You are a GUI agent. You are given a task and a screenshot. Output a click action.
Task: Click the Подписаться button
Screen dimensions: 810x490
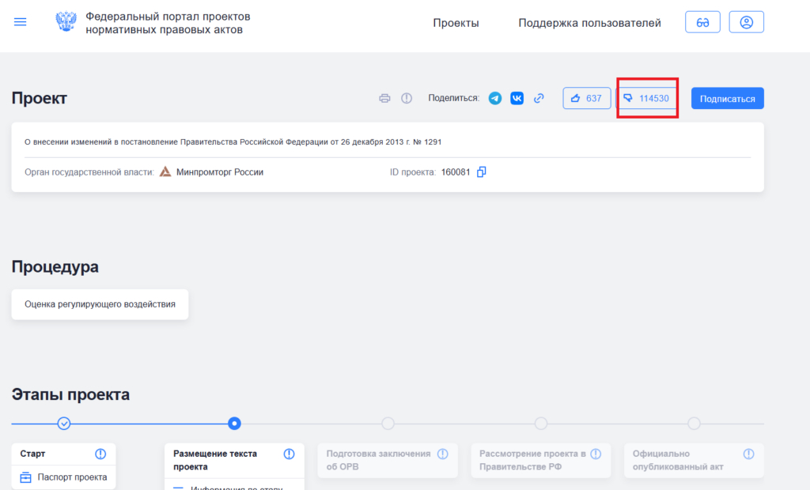click(727, 99)
